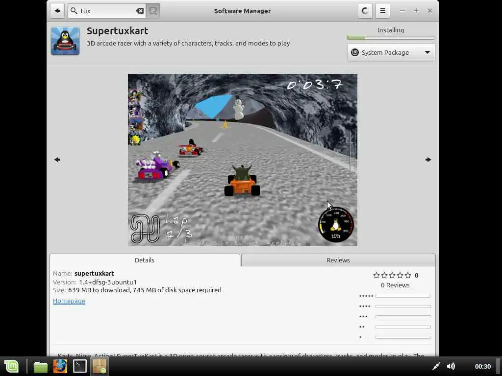This screenshot has height=376, width=502.
Task: Launch Firefox from the taskbar
Action: [x=60, y=366]
